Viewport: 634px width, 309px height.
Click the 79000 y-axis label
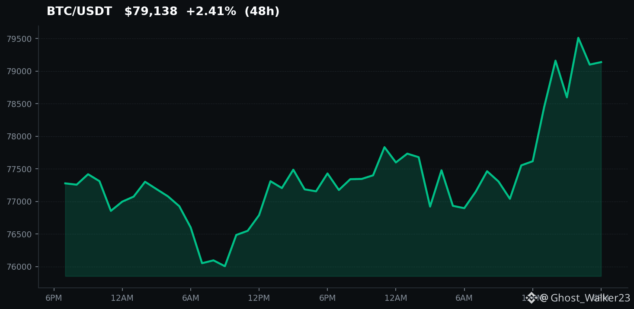coord(19,72)
